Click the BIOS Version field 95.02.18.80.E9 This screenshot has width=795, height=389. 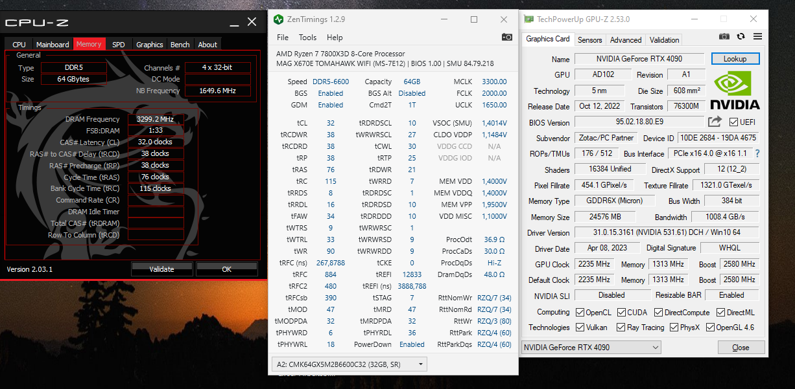coord(639,122)
